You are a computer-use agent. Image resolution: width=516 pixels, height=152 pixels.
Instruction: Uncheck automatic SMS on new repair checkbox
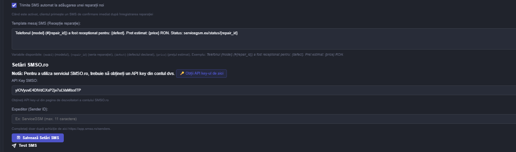pyautogui.click(x=14, y=5)
